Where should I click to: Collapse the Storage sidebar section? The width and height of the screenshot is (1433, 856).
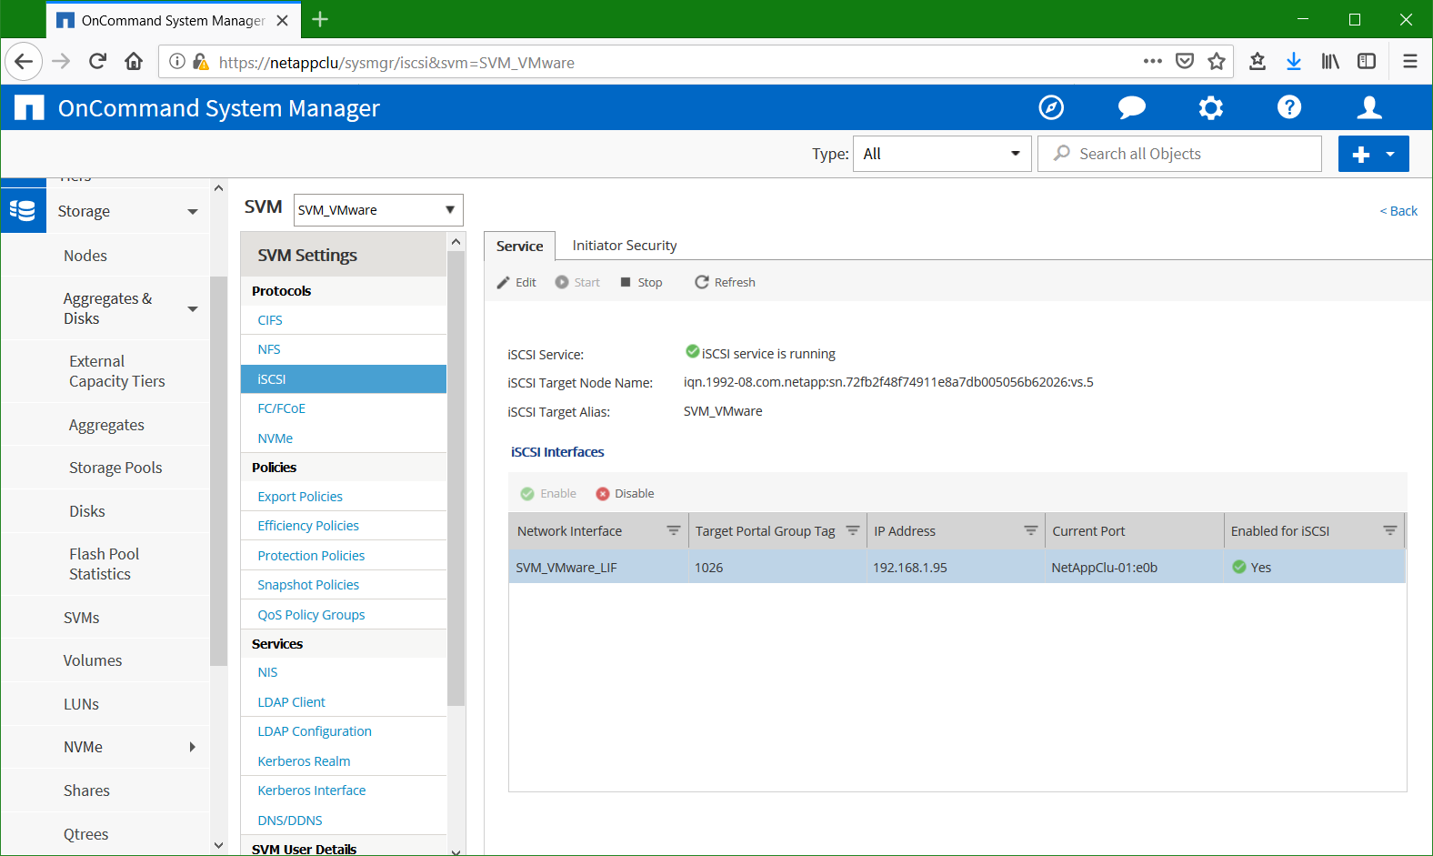point(192,211)
